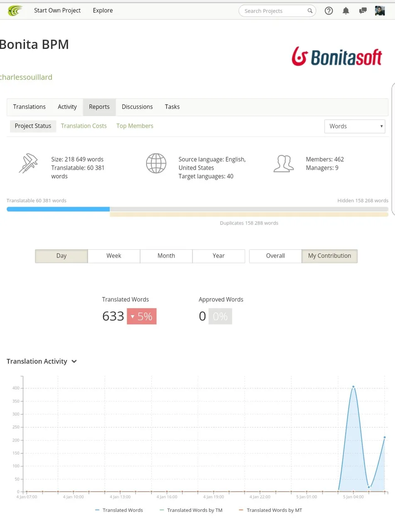Select the Month period toggle
395x531 pixels.
tap(166, 256)
